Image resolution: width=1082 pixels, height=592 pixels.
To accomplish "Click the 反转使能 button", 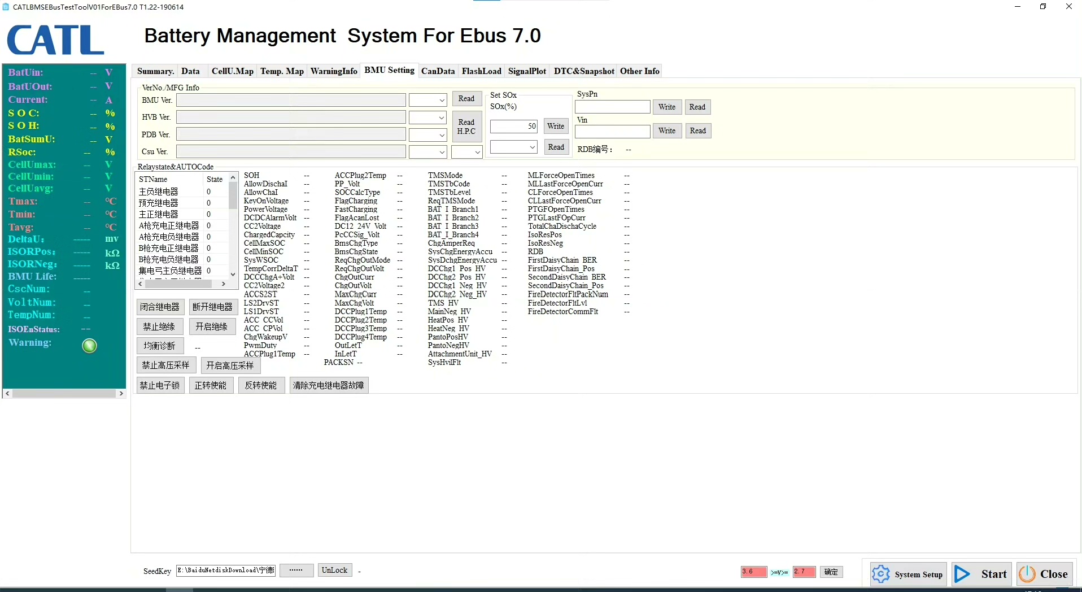I will (x=261, y=386).
